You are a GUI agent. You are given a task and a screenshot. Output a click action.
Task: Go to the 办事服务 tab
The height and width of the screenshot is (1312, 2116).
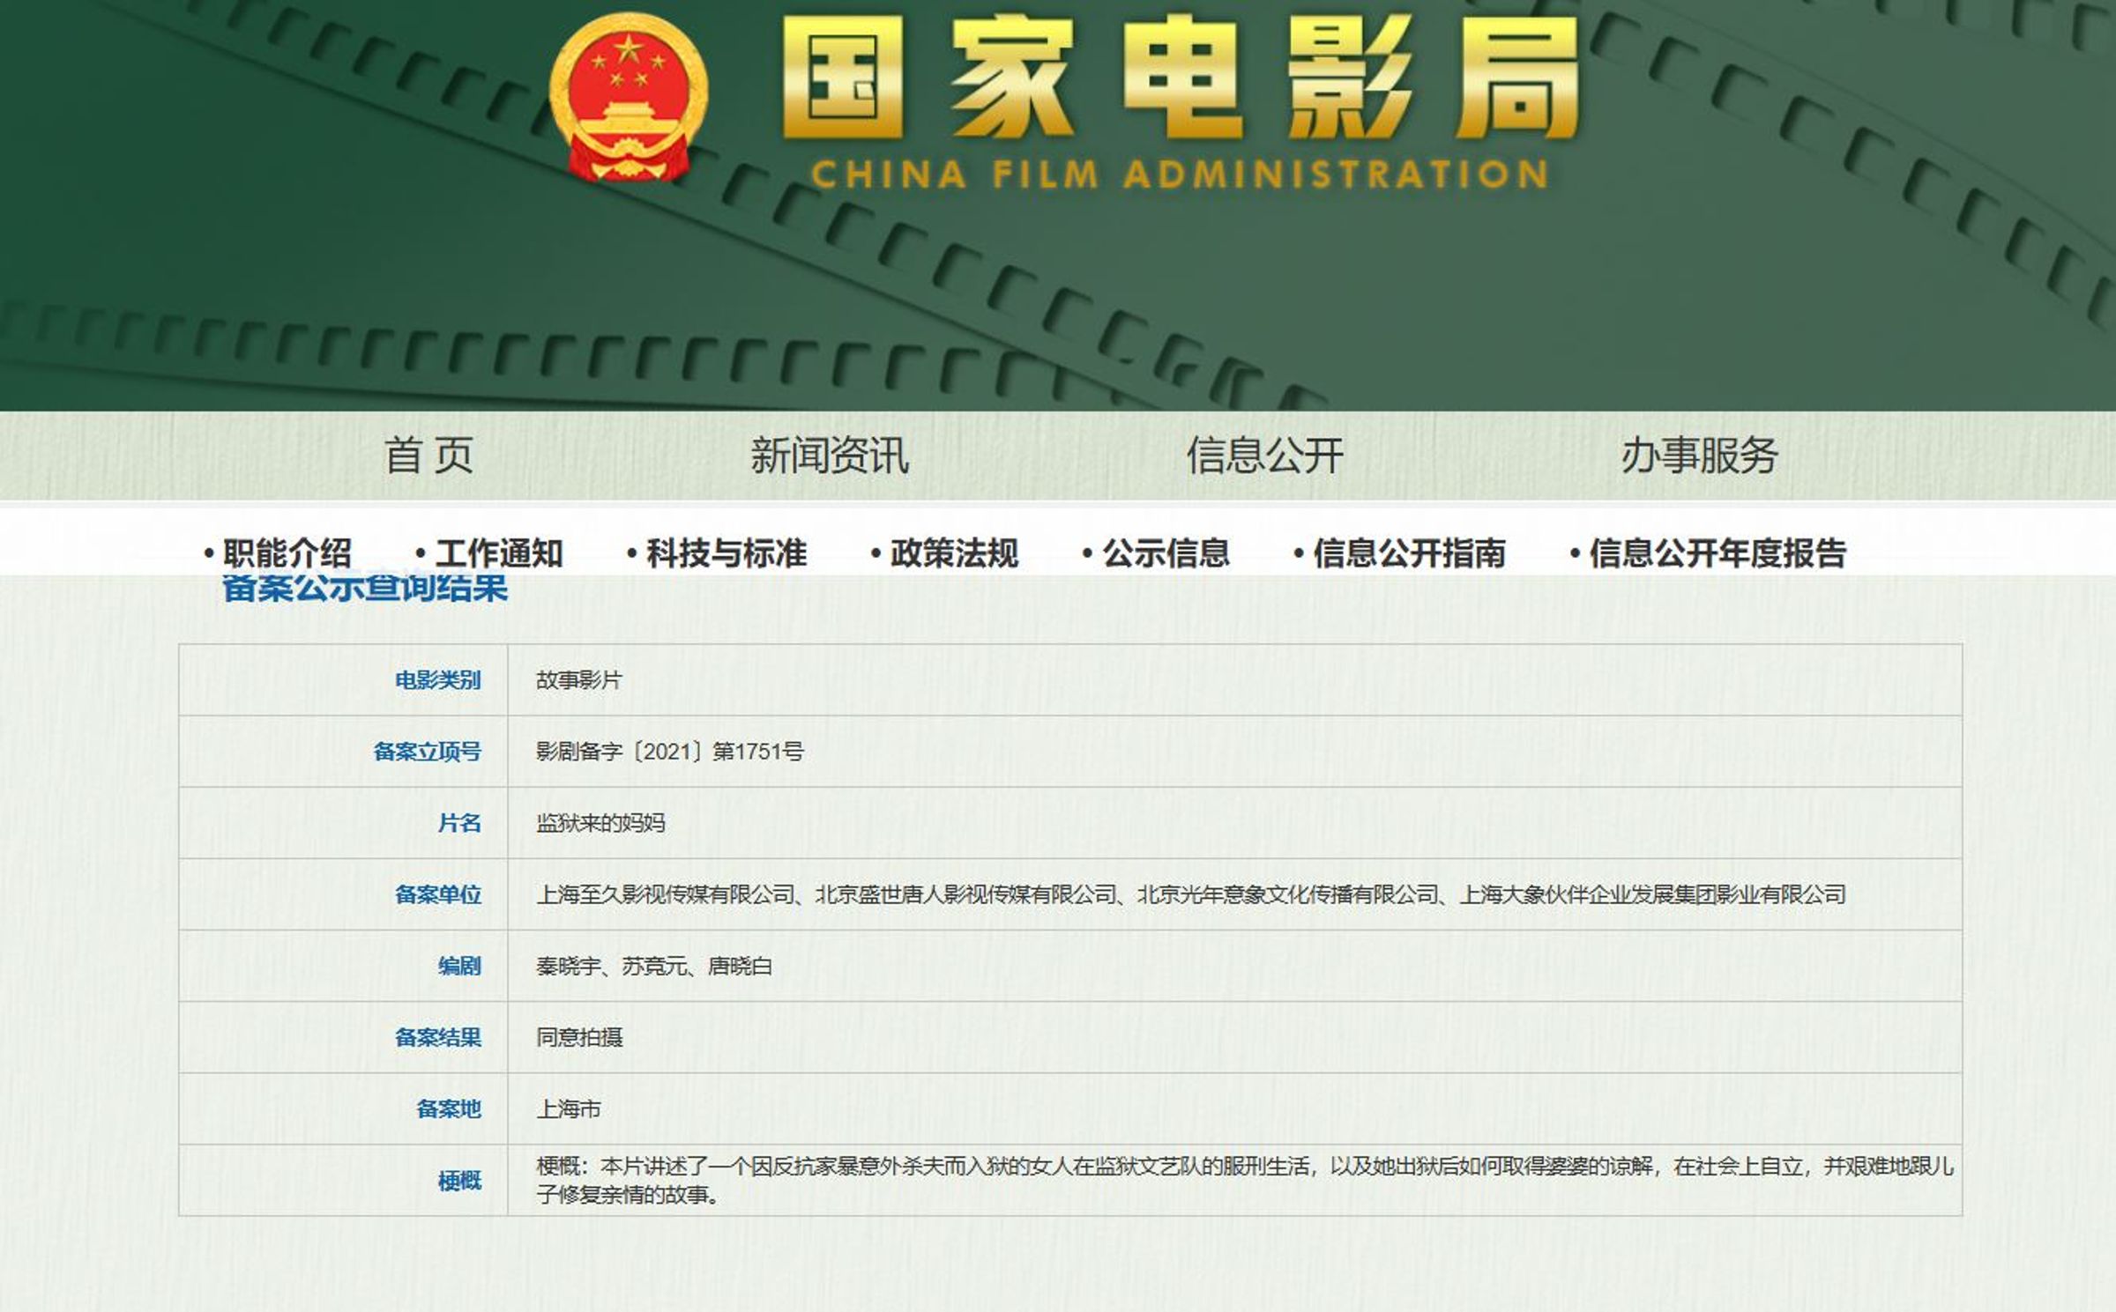[1699, 456]
